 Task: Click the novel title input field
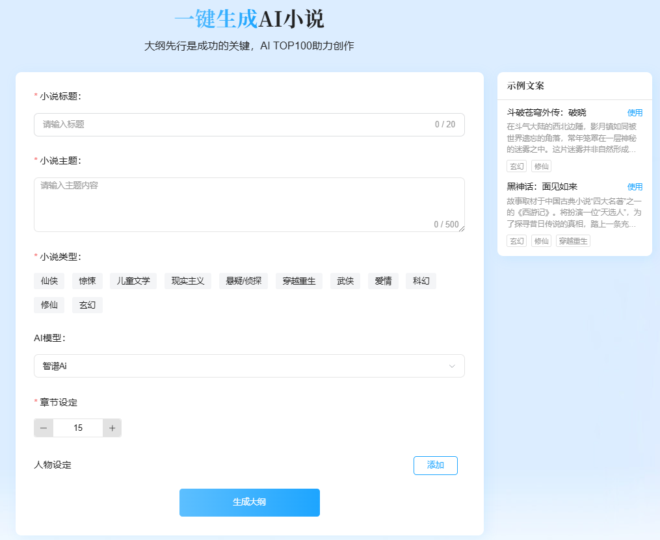click(249, 125)
